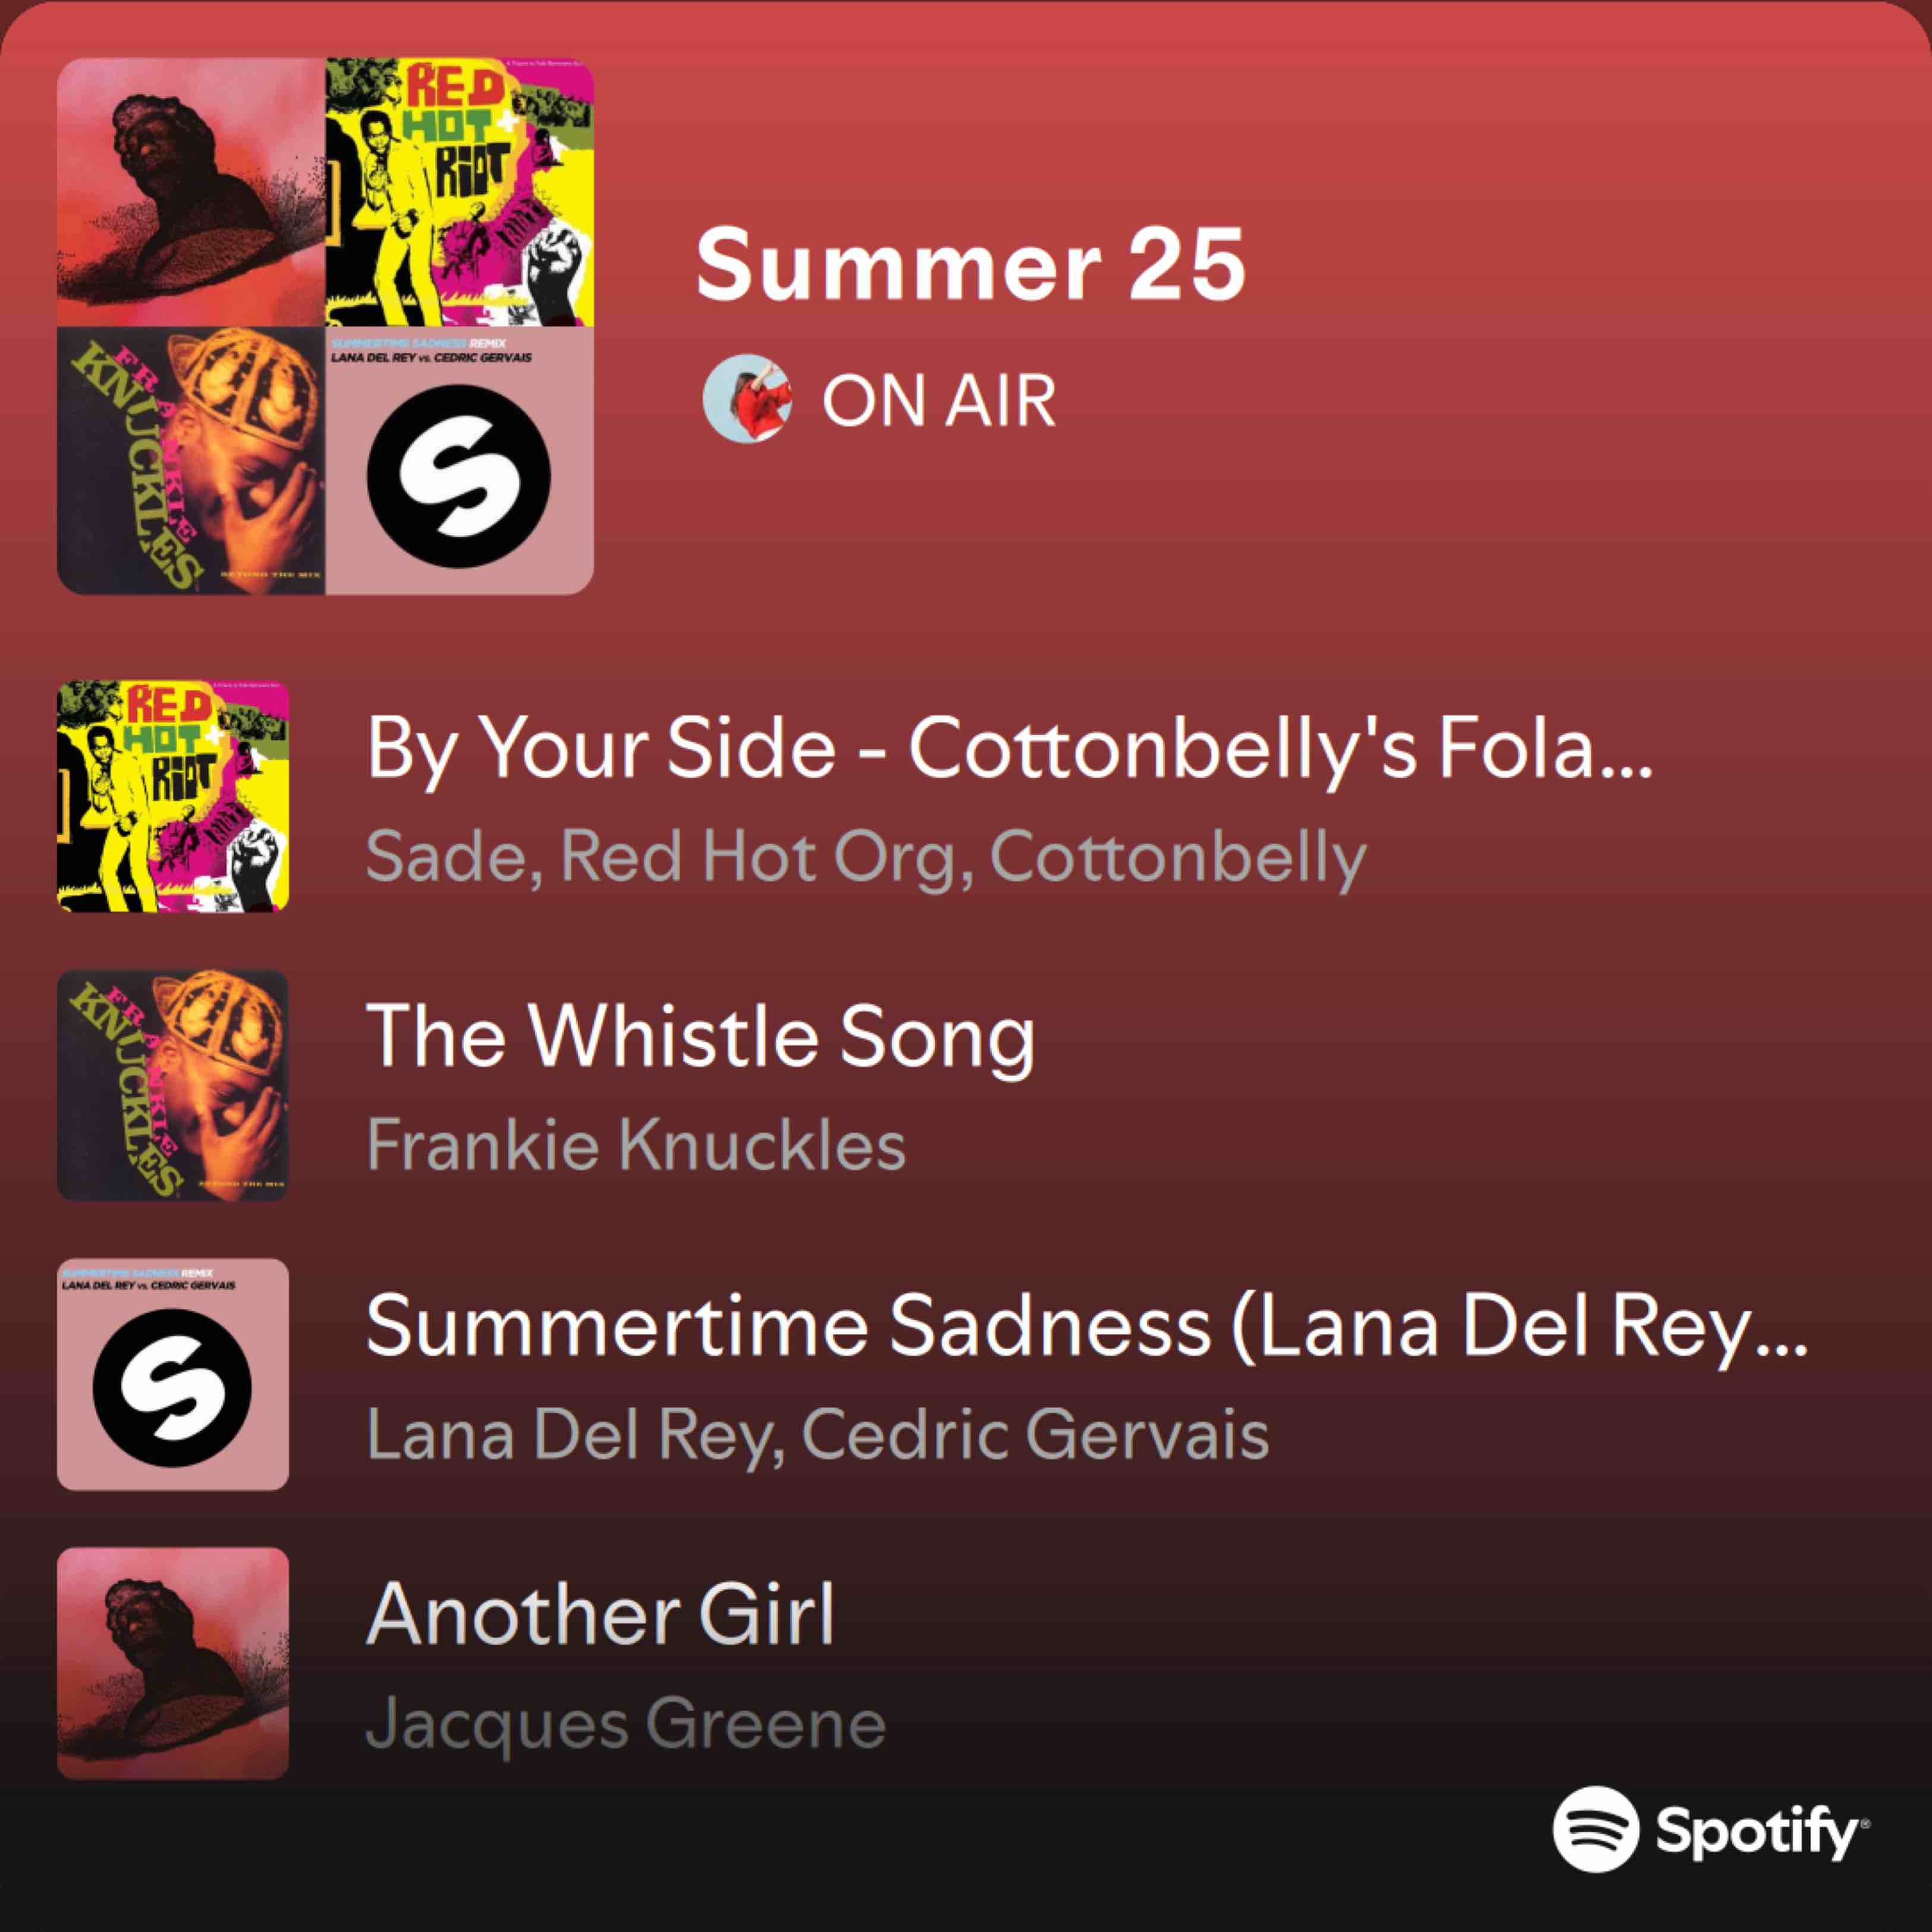This screenshot has width=1932, height=1932.
Task: Open the ON AIR creator name
Action: point(939,401)
